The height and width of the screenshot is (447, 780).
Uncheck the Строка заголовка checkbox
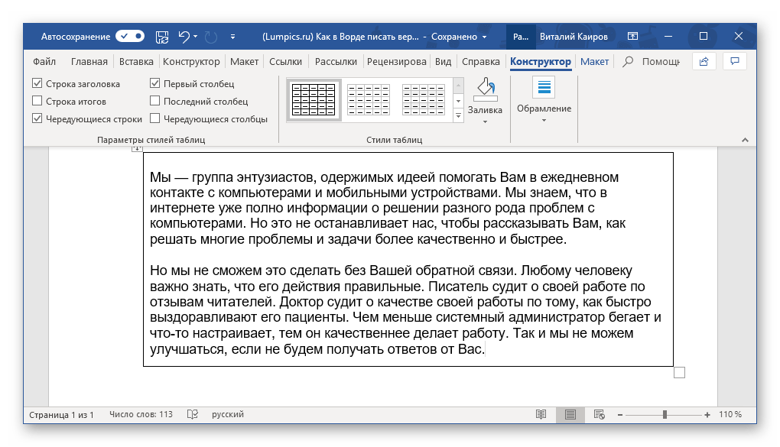[37, 84]
